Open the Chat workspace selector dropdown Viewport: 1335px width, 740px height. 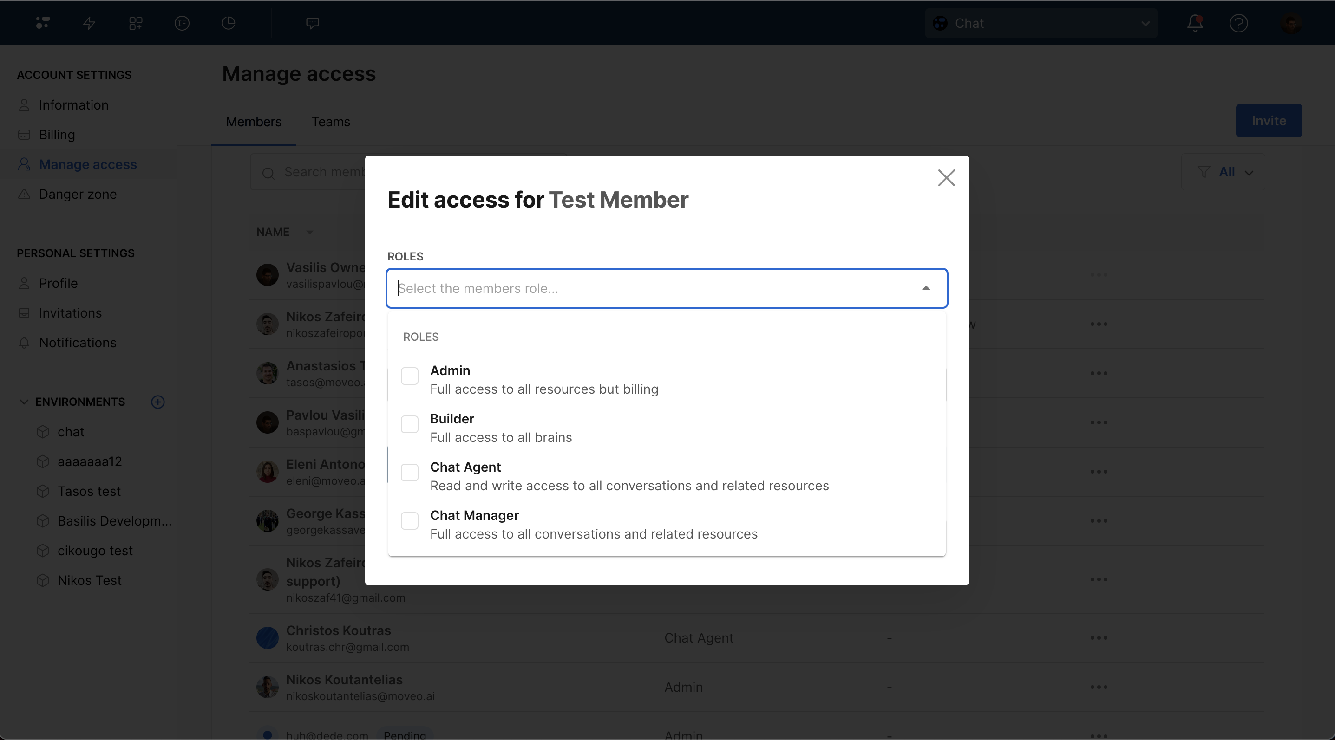tap(1041, 23)
